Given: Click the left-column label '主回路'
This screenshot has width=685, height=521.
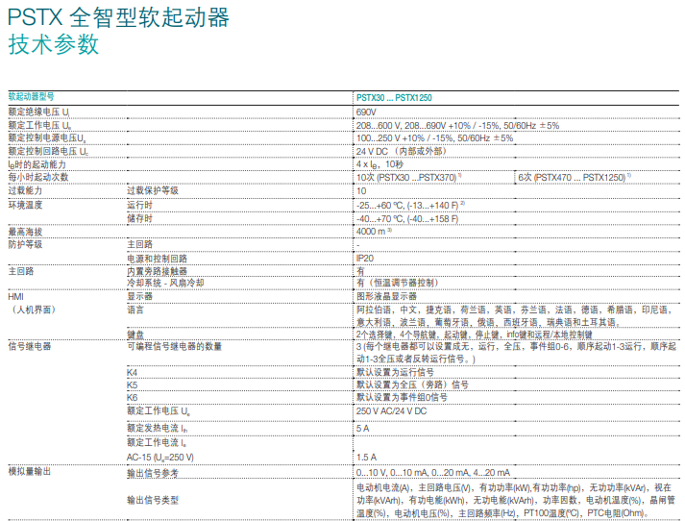Looking at the screenshot, I should pyautogui.click(x=20, y=271).
